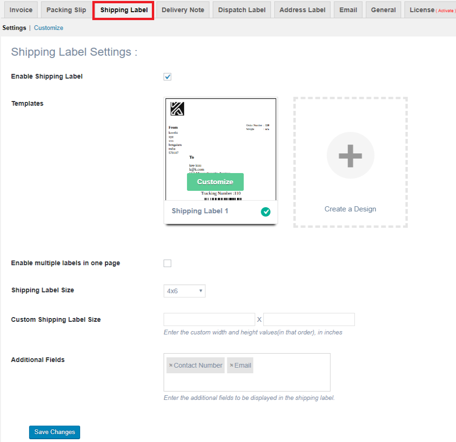This screenshot has width=456, height=442.
Task: Disable the Enable Shipping Label checkbox
Action: tap(167, 77)
